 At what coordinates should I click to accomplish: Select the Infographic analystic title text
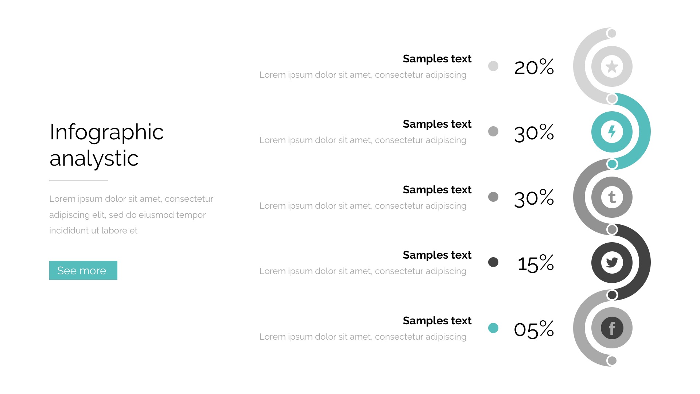pyautogui.click(x=106, y=145)
